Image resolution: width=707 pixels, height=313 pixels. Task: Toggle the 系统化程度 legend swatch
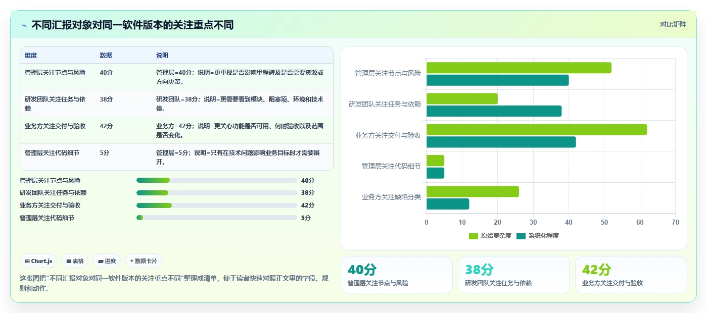[x=521, y=236]
